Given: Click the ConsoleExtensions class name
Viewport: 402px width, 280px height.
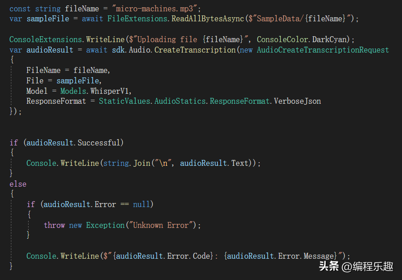Looking at the screenshot, I should pyautogui.click(x=46, y=39).
